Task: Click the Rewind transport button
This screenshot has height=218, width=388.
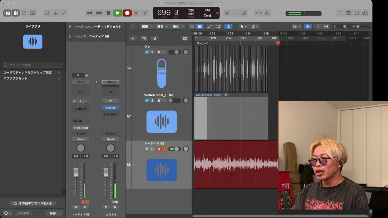Action: (89, 13)
